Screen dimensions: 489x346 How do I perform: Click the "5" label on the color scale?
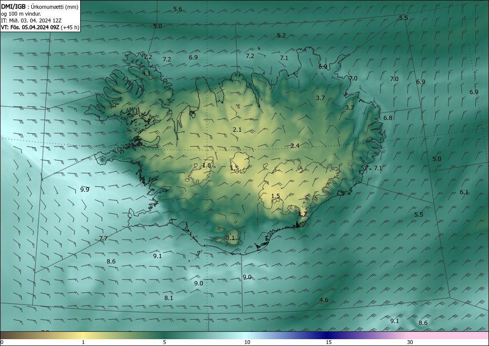click(x=164, y=342)
